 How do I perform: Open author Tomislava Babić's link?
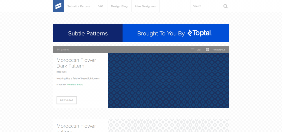pyautogui.click(x=74, y=85)
